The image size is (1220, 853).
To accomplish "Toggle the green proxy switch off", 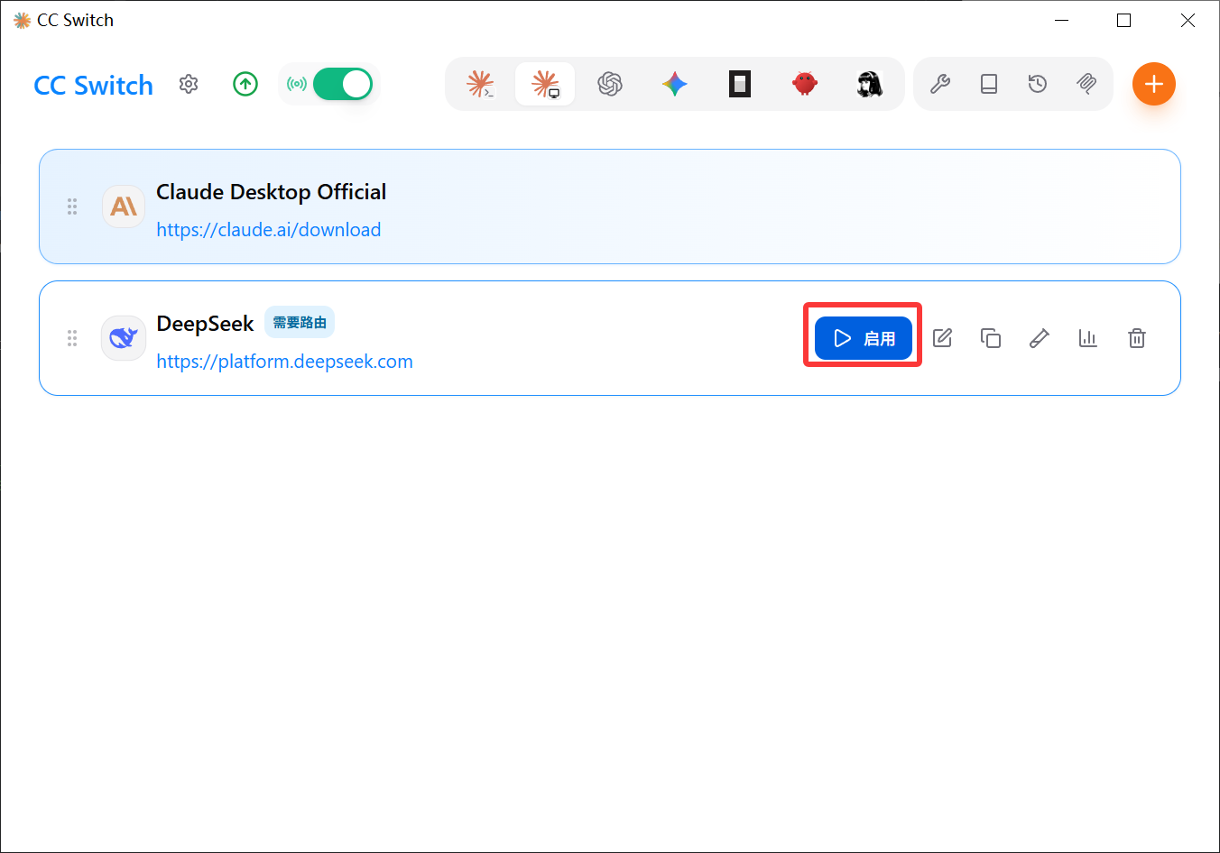I will (343, 84).
